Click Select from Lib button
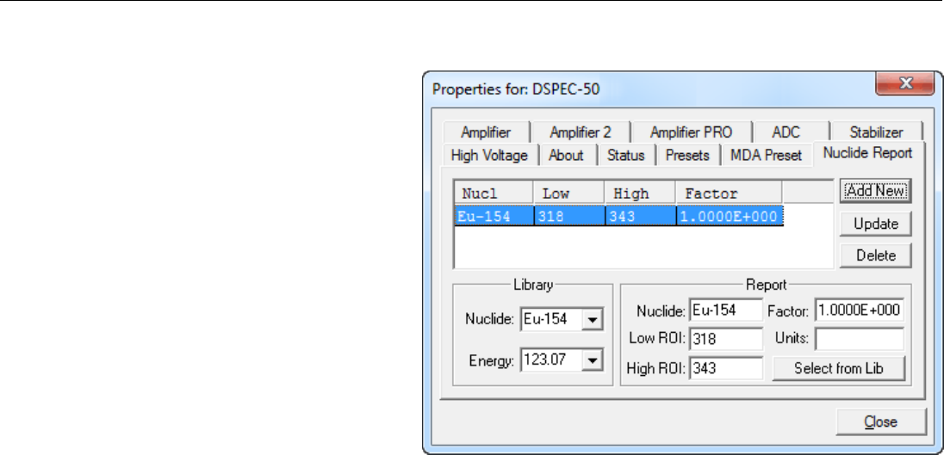The image size is (944, 455). [x=839, y=368]
